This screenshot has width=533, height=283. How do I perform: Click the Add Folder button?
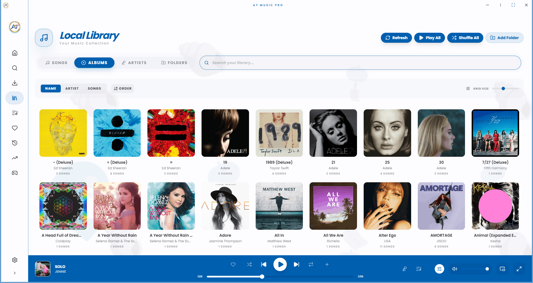[504, 37]
